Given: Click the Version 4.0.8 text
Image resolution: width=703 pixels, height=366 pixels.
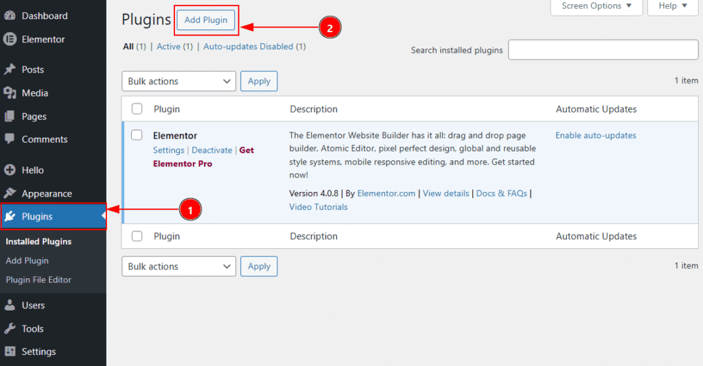Looking at the screenshot, I should click(314, 193).
